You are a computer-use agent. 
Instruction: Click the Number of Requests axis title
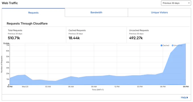pyautogui.click(x=2, y=64)
